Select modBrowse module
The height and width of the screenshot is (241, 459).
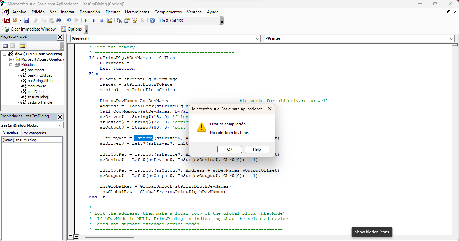37,86
